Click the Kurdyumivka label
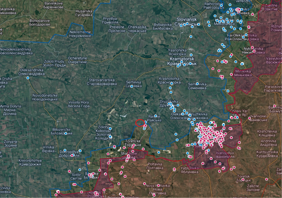The width and height of the screenshot is (282, 198). 267,154
